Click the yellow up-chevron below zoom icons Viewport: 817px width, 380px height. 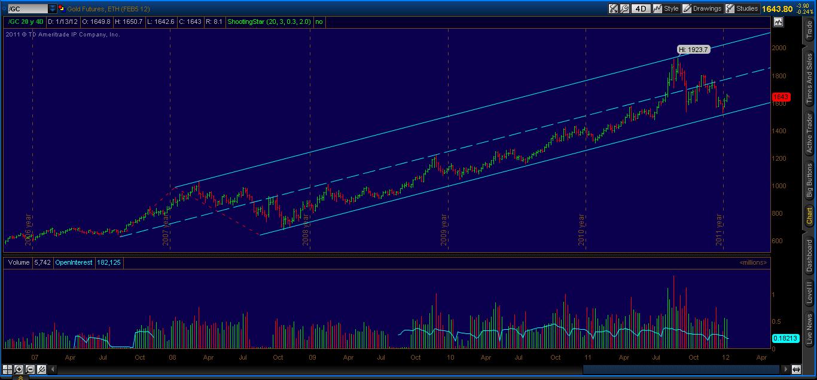point(20,377)
